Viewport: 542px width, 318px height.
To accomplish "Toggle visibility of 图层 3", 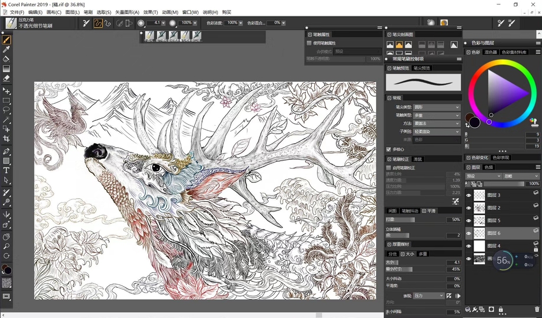I will 469,196.
